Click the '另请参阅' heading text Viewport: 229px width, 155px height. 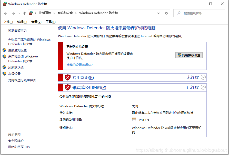(x=14, y=134)
